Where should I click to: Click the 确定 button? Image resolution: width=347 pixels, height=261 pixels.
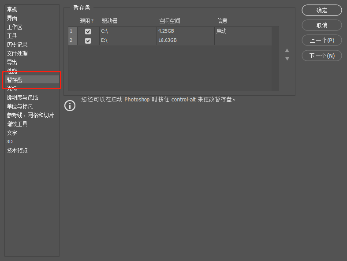click(x=321, y=10)
